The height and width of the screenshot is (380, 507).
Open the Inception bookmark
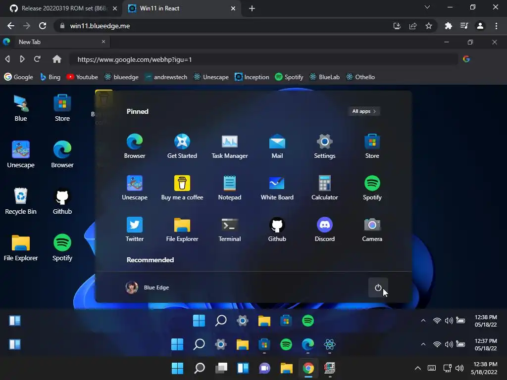click(x=252, y=77)
